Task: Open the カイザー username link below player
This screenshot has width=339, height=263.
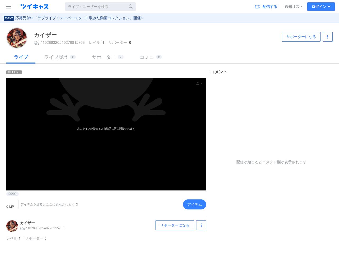Action: coord(27,223)
